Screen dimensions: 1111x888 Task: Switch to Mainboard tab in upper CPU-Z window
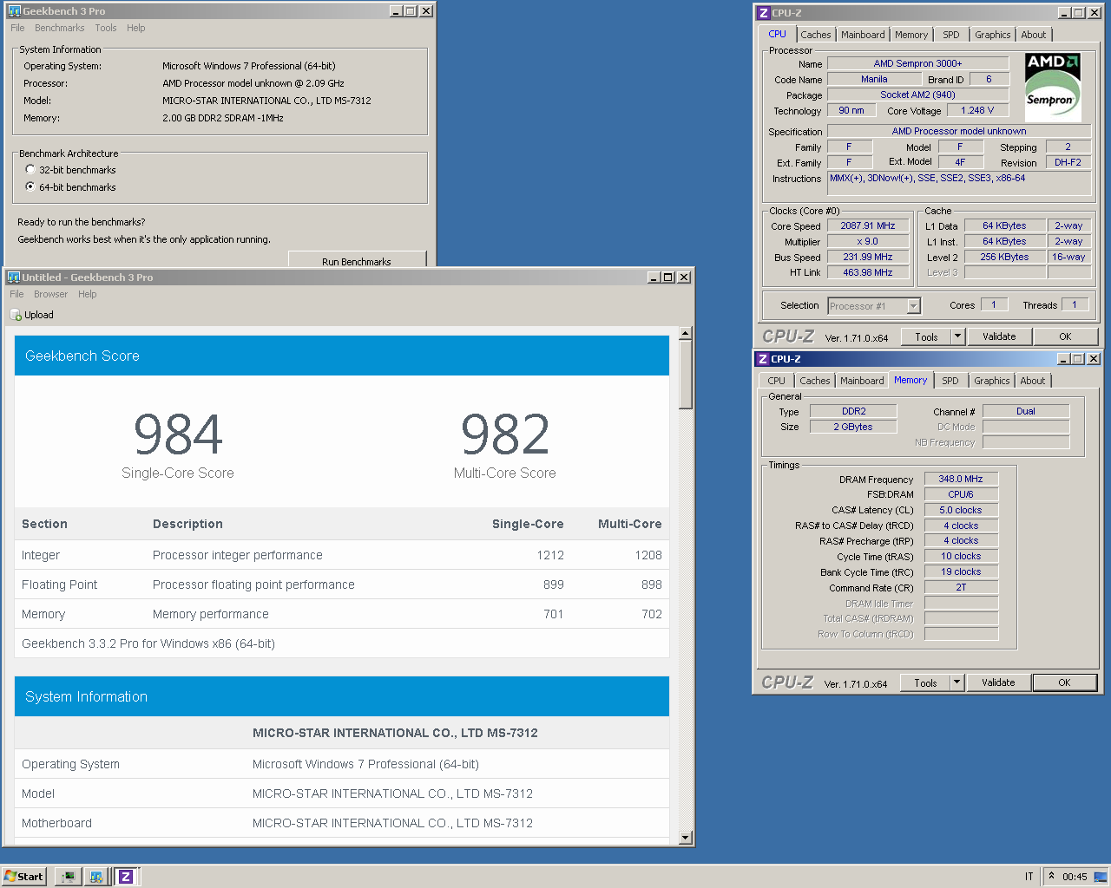[x=863, y=35]
